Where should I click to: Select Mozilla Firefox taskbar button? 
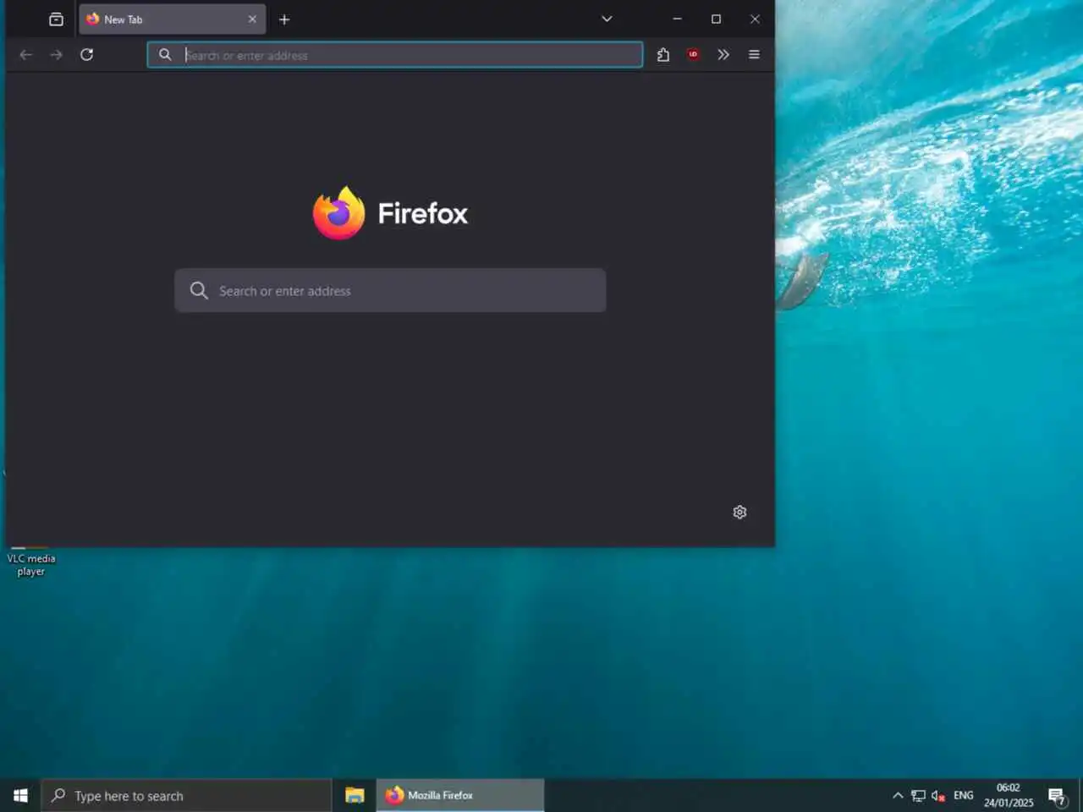coord(459,796)
